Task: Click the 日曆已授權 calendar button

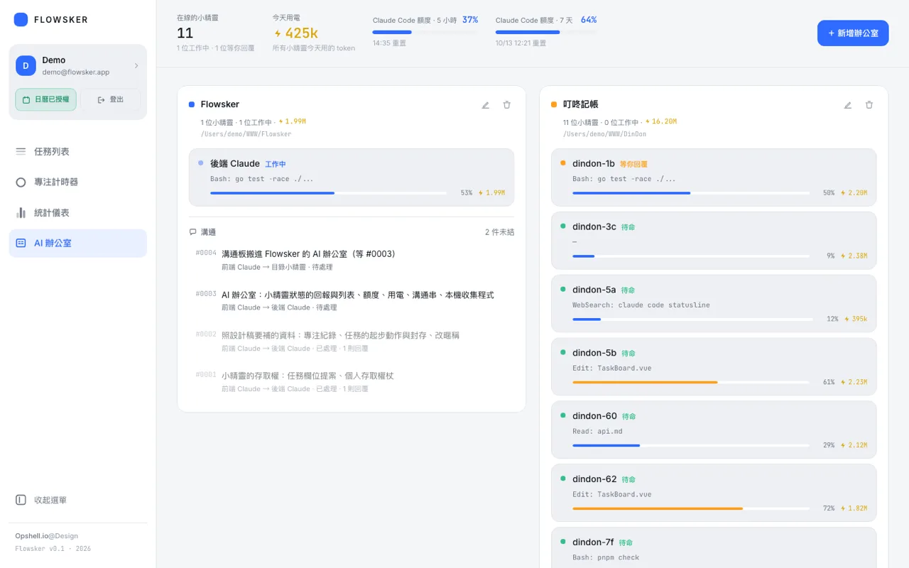Action: click(x=45, y=99)
